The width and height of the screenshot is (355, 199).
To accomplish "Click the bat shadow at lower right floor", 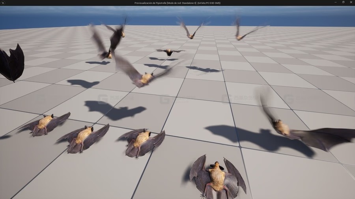I will coord(252,138).
